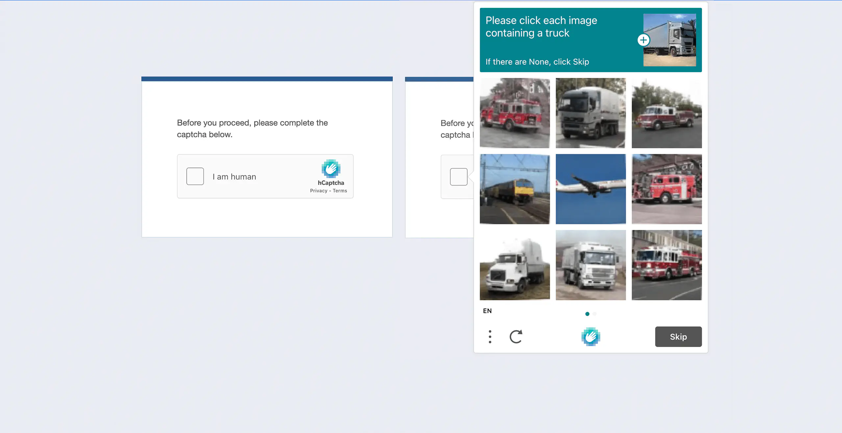Select the fire engine in bottom-right image

click(x=667, y=265)
